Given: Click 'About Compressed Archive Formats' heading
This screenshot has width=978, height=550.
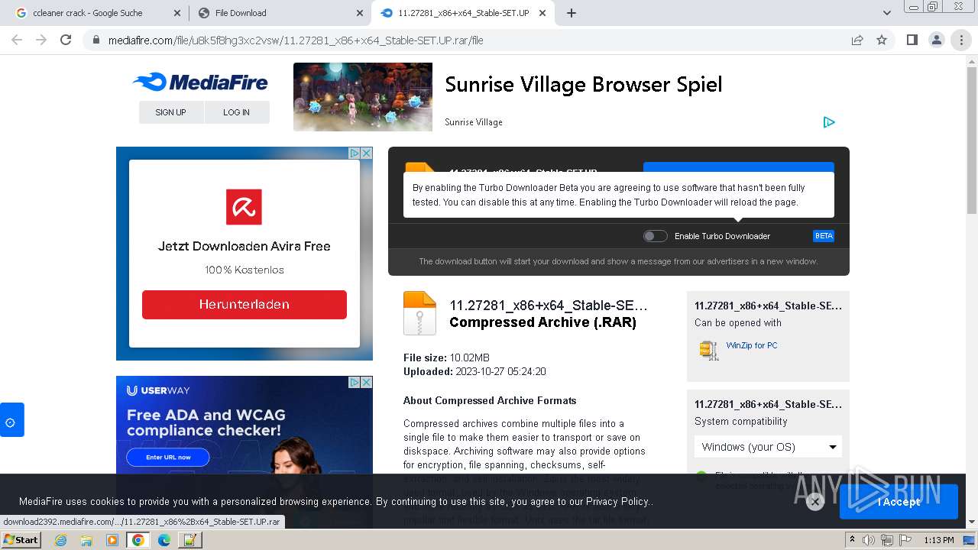Looking at the screenshot, I should (490, 400).
